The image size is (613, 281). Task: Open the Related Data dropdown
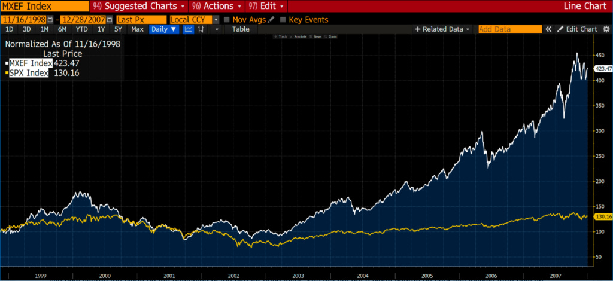444,29
